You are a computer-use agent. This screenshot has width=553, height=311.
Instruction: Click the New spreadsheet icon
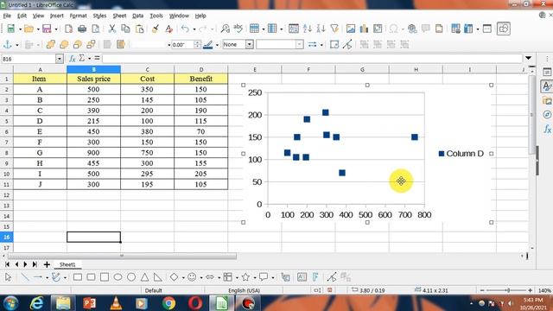pyautogui.click(x=10, y=29)
